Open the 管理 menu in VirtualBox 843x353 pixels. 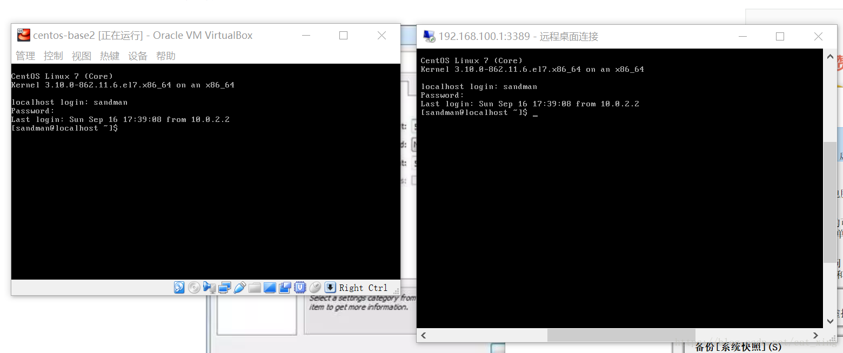point(25,56)
